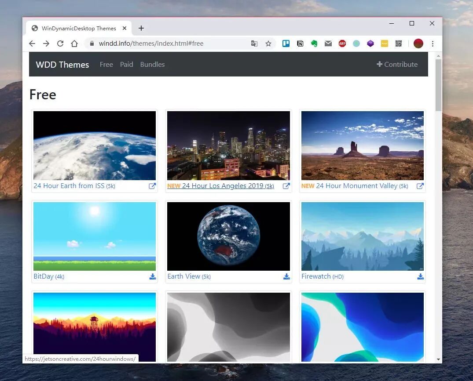This screenshot has height=381, width=473.
Task: Open the Earth View (5k) theme link
Action: (189, 276)
